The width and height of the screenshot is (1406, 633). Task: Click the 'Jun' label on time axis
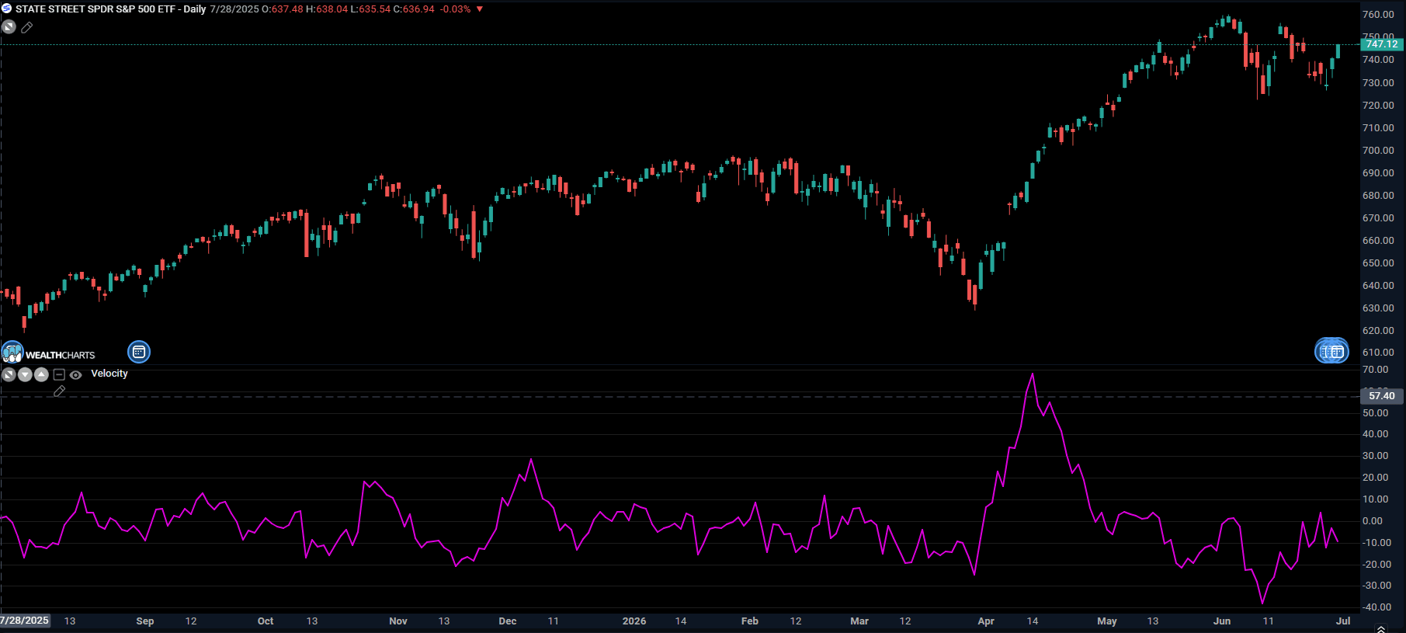pos(1222,621)
